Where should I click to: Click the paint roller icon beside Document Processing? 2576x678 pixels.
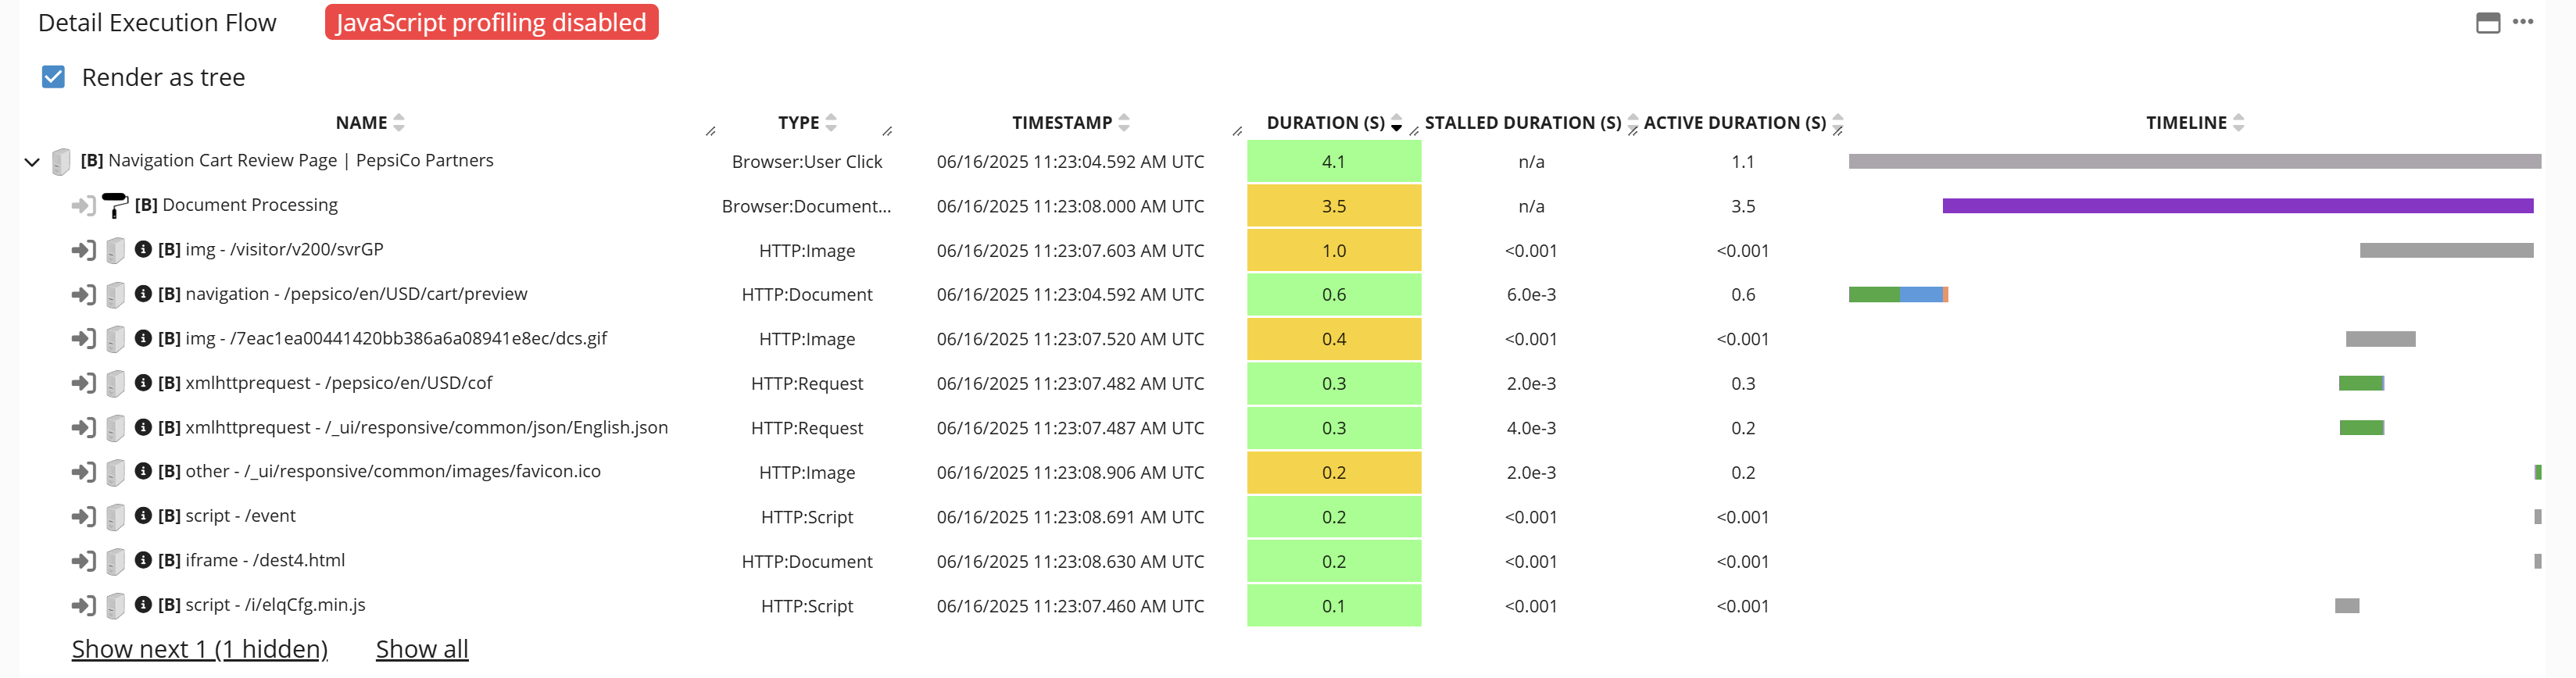[115, 205]
